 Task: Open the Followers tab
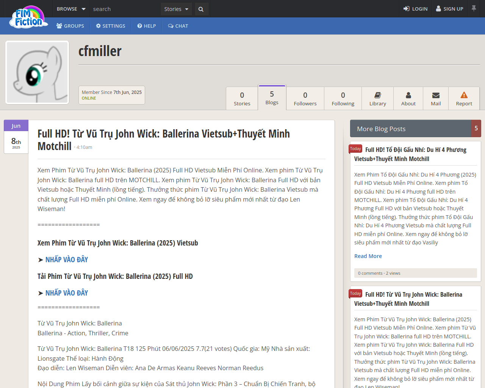click(305, 99)
